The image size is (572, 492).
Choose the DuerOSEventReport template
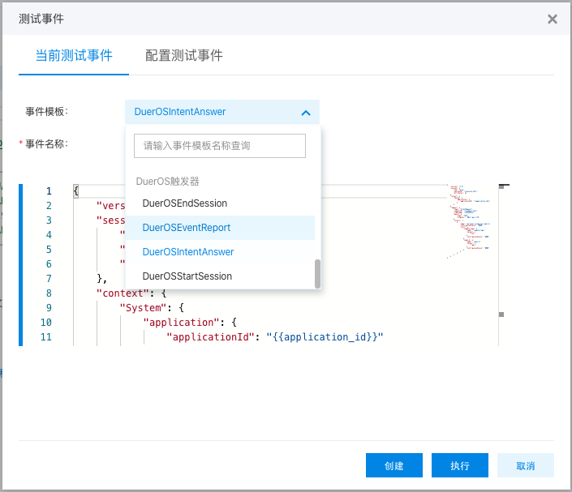coord(220,228)
